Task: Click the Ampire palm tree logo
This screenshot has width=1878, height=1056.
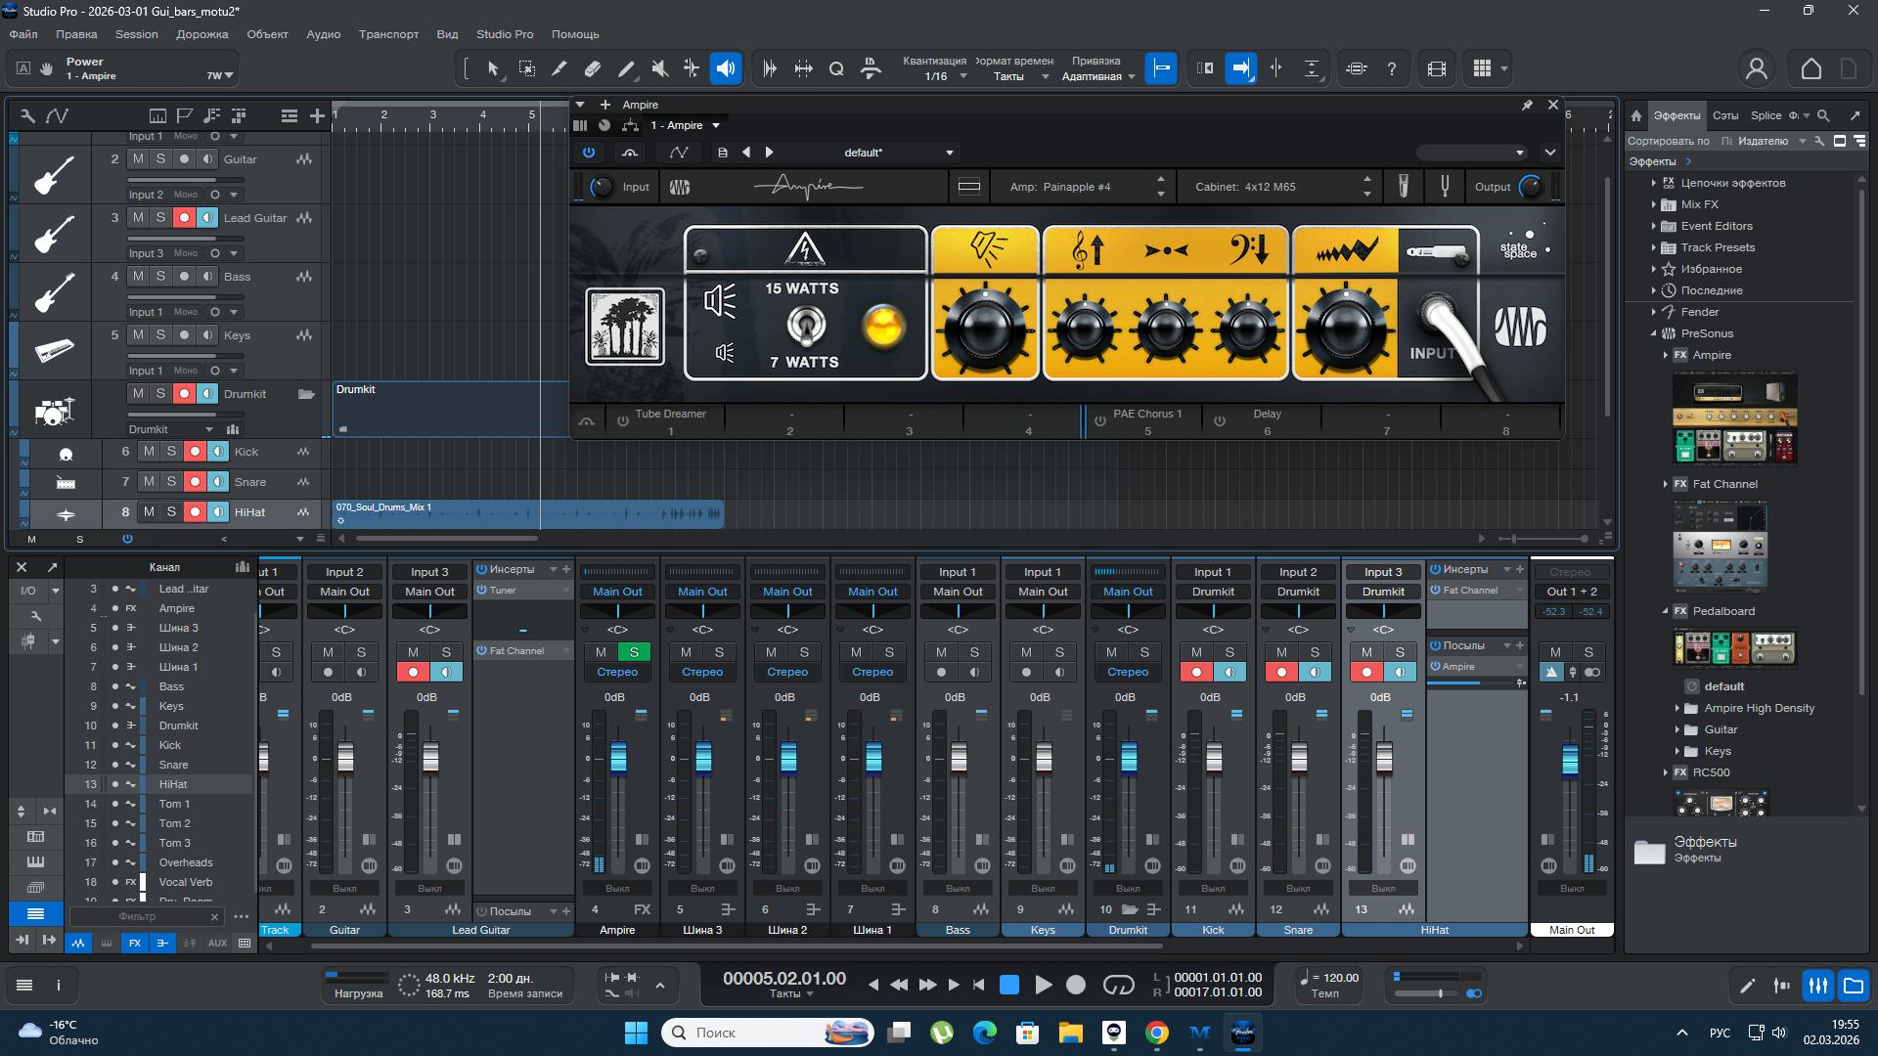Action: [625, 327]
